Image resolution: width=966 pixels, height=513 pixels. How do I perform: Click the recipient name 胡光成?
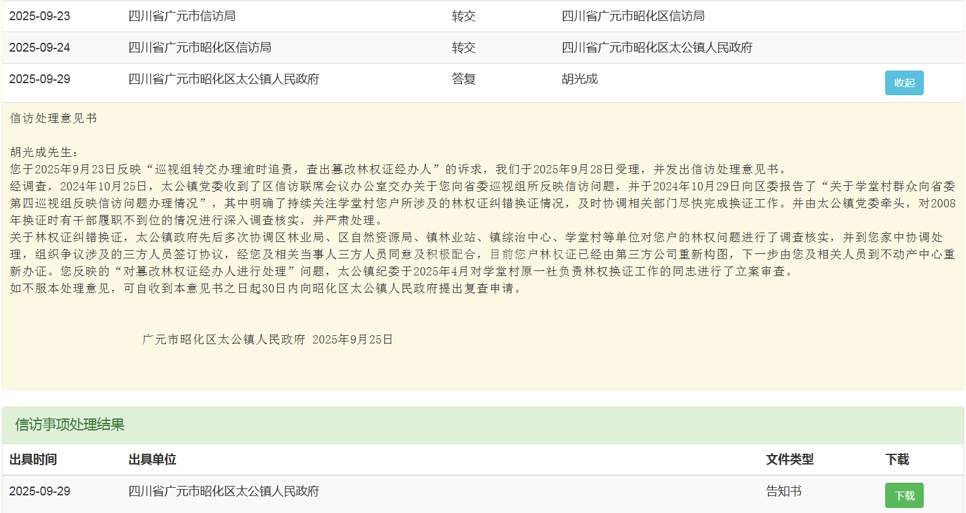pyautogui.click(x=579, y=79)
